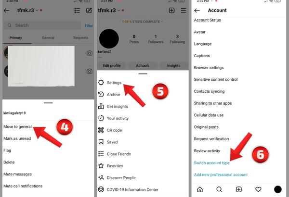Viewport: 289px width, 197px height.
Task: Select Mute call notifications
Action: (x=23, y=186)
